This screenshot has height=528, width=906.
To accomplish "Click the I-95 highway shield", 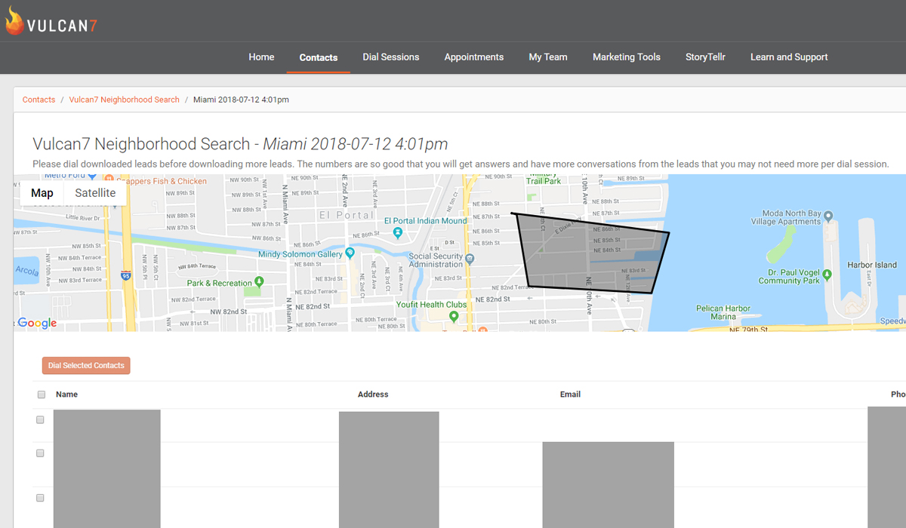I will pyautogui.click(x=125, y=277).
